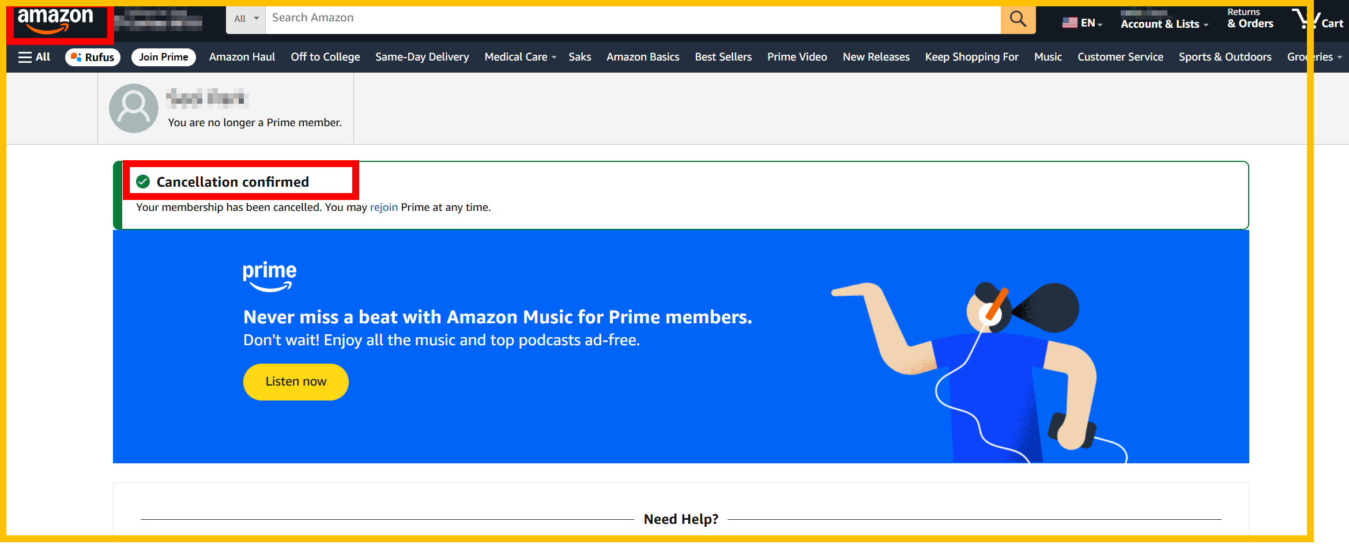Expand the Medical Care menu
1349x544 pixels.
point(521,57)
